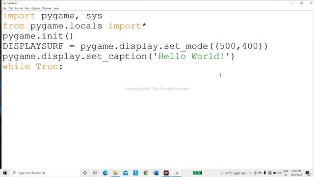Open the Edit menu
The height and width of the screenshot is (177, 314).
pyautogui.click(x=11, y=8)
